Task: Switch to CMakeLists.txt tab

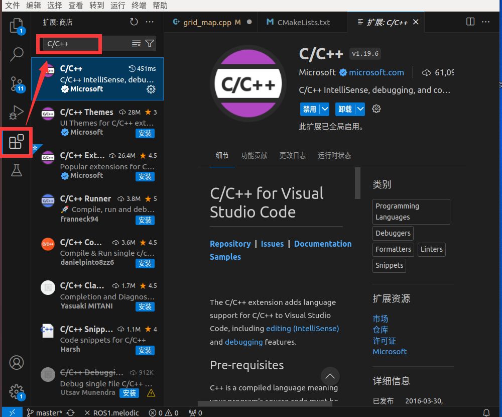Action: point(302,22)
